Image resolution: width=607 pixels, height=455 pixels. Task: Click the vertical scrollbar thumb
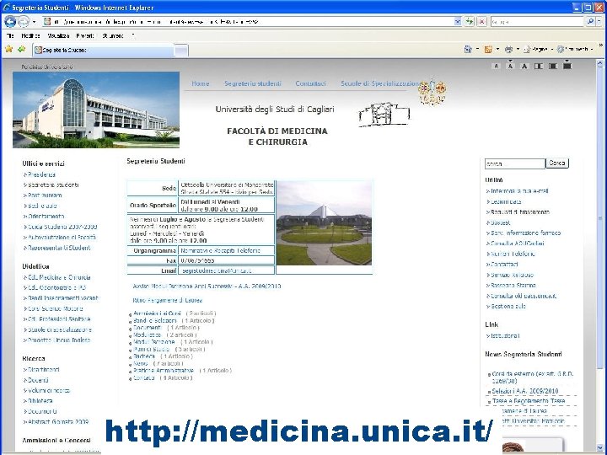click(x=599, y=219)
